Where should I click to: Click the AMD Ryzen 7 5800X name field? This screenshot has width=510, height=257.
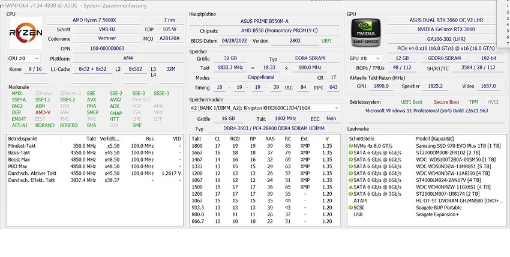click(94, 20)
